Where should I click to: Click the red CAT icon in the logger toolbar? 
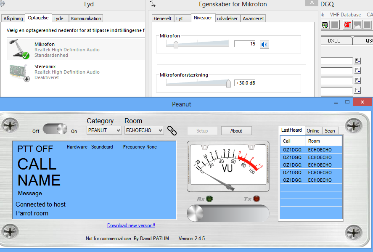coord(347,25)
